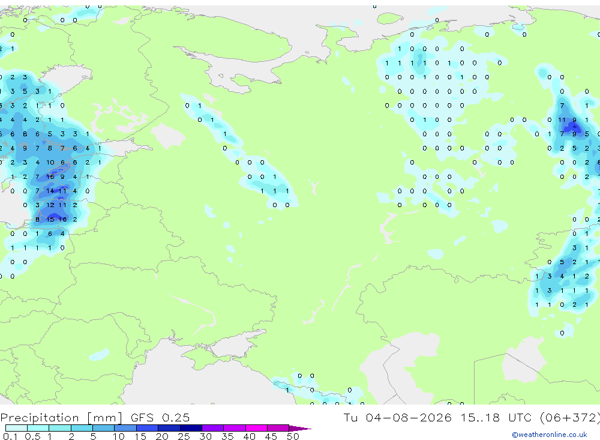Click the '25' legend scale label
This screenshot has height=440, width=600.
coord(184,436)
